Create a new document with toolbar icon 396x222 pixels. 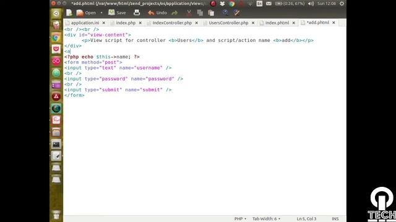[69, 12]
